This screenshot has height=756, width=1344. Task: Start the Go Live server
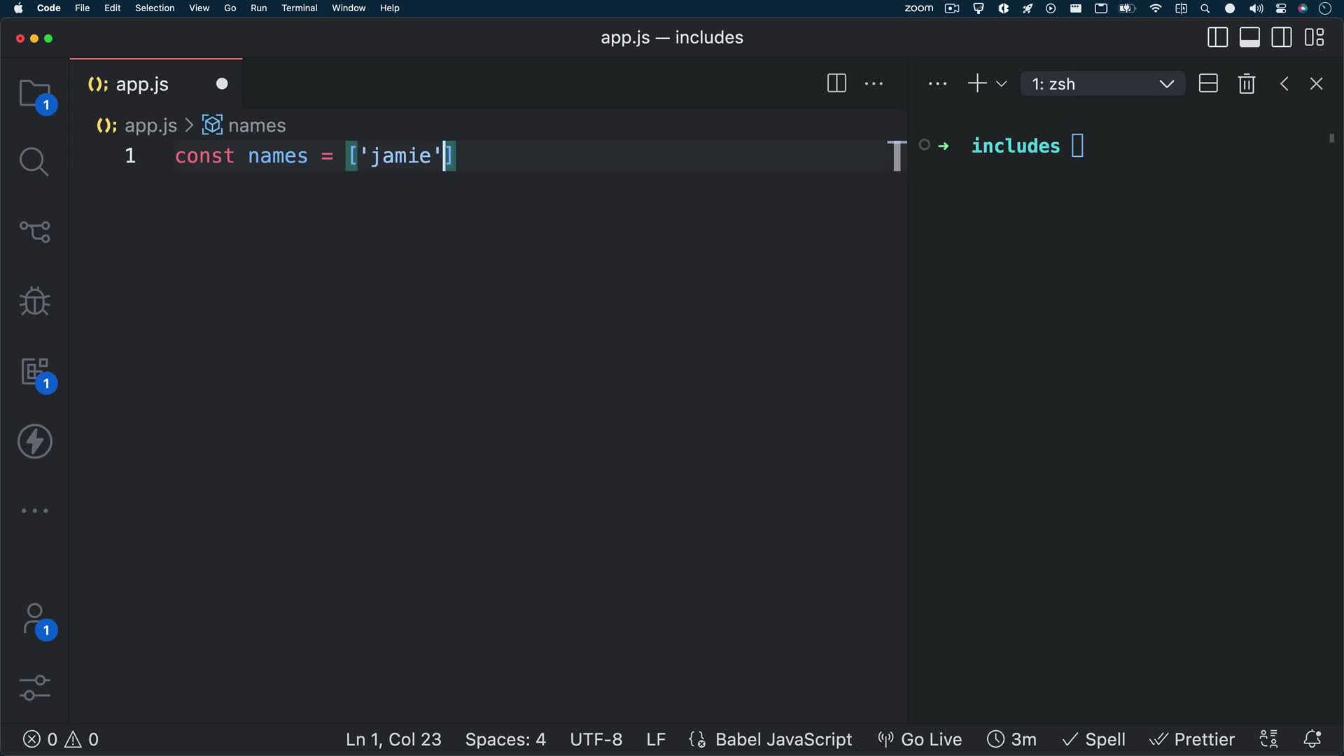918,739
